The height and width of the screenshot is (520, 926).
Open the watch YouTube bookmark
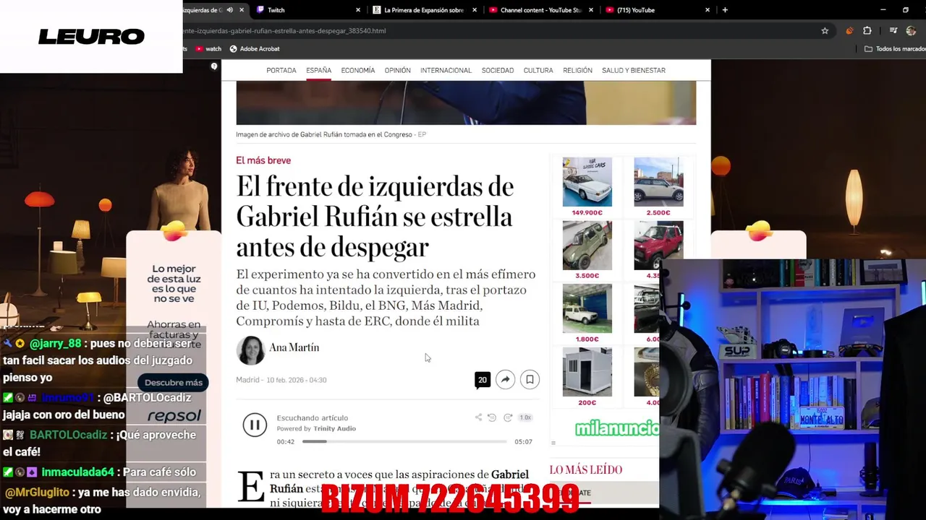(208, 49)
